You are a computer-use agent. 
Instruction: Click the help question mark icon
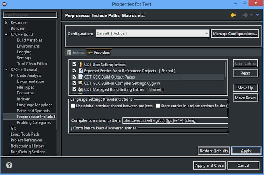pos(9,165)
